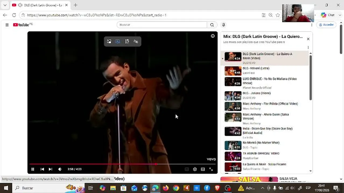Open Marc Anthony - Ahora Quien thumbnail
344x193 pixels.
coord(233,117)
